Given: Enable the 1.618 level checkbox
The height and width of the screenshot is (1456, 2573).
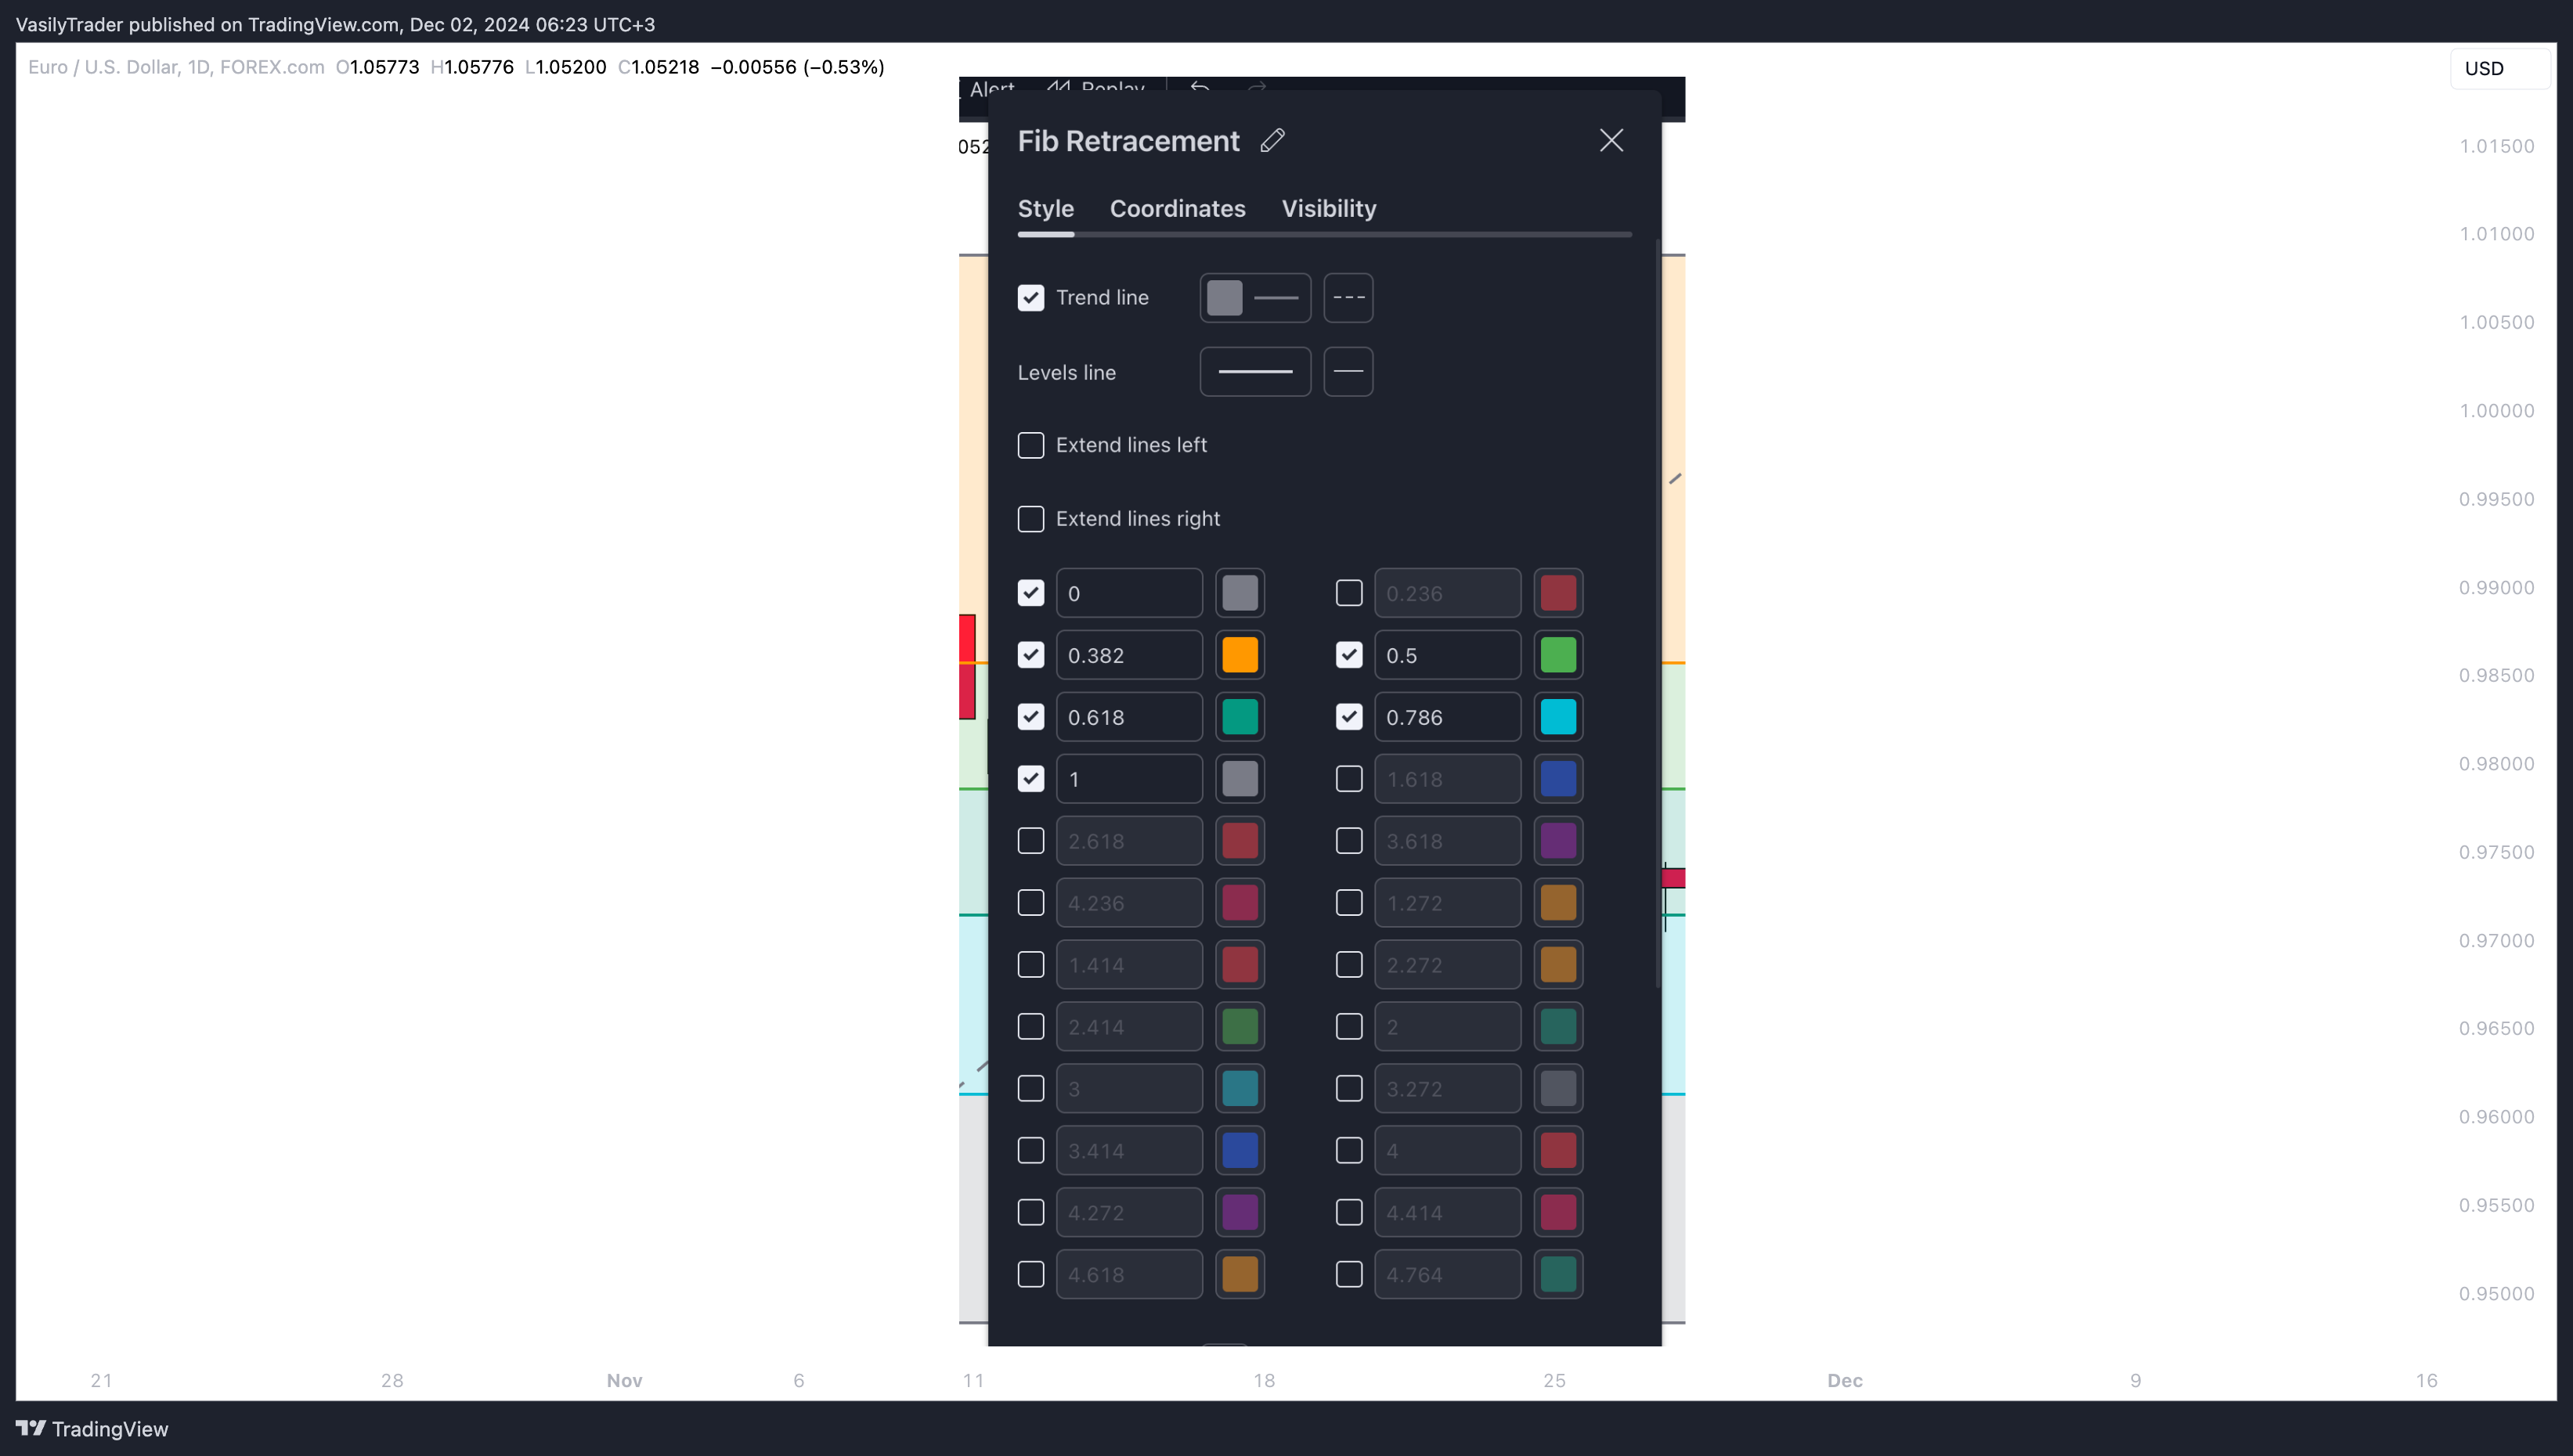Looking at the screenshot, I should 1348,779.
